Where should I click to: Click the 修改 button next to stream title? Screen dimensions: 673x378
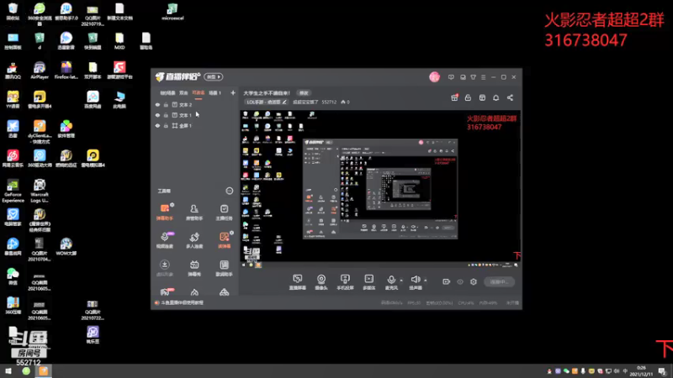pyautogui.click(x=304, y=93)
